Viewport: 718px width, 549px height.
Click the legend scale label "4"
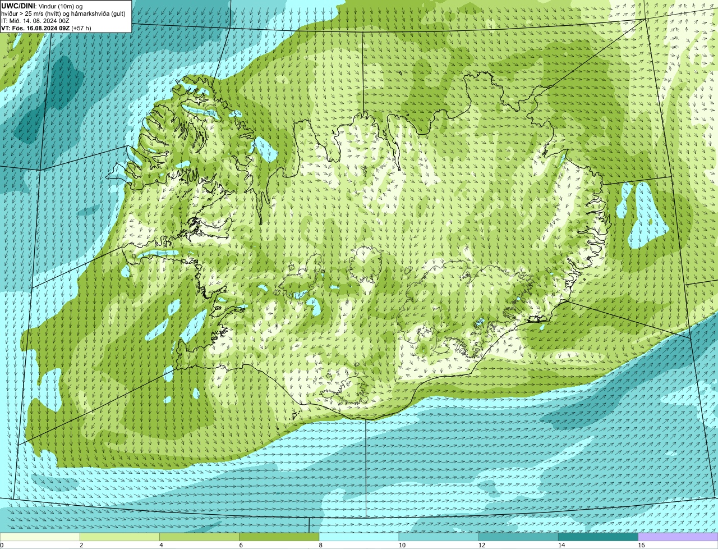(161, 545)
